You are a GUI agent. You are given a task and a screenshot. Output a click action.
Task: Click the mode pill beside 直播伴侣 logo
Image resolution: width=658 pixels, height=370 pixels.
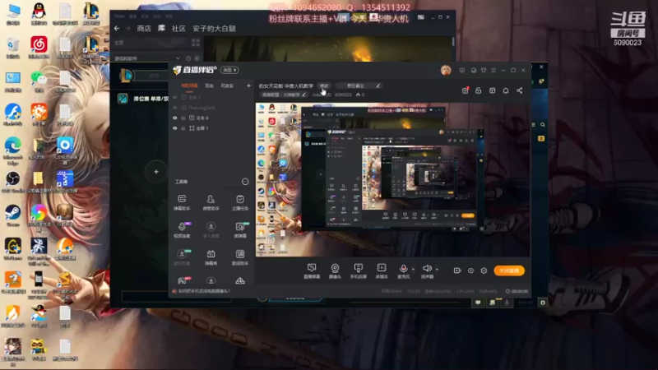click(x=230, y=70)
